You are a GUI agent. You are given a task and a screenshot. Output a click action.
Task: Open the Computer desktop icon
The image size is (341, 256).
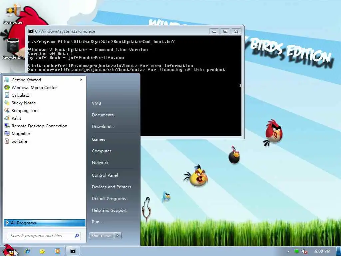(13, 15)
